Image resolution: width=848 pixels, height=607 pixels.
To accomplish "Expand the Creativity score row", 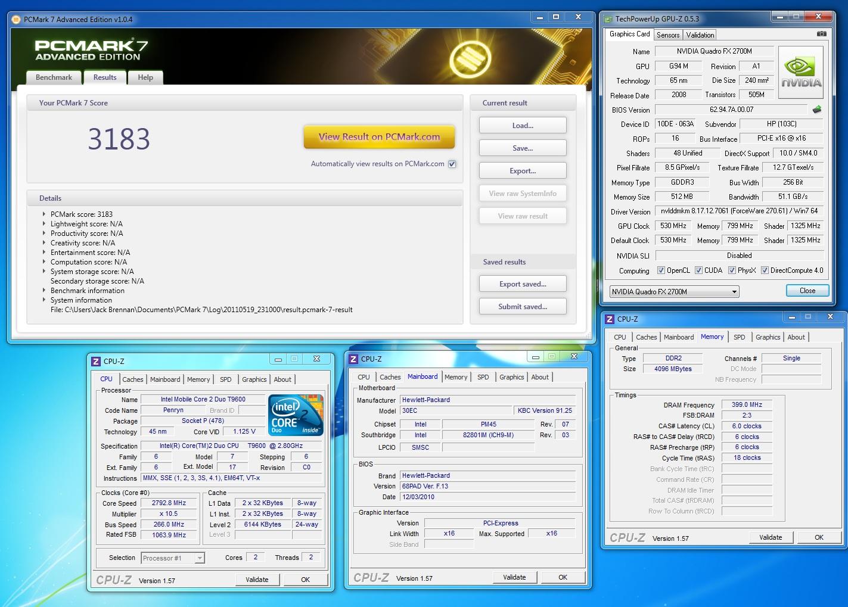I will 44,243.
